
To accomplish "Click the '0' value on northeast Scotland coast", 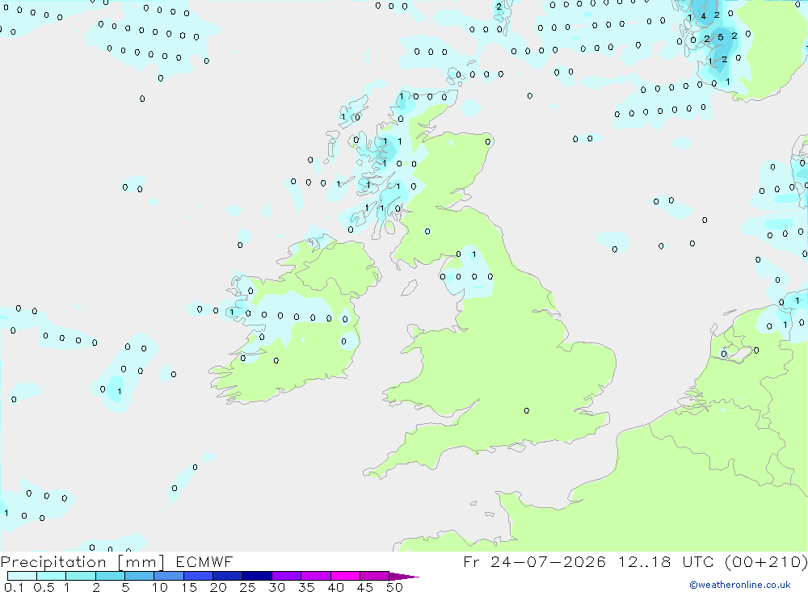I will click(x=487, y=141).
